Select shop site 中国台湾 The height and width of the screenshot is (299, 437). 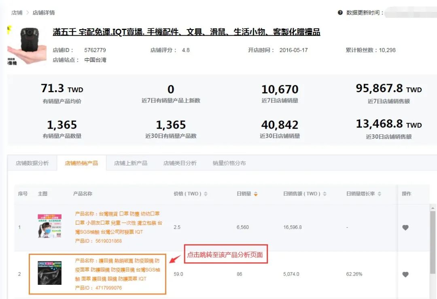click(95, 60)
